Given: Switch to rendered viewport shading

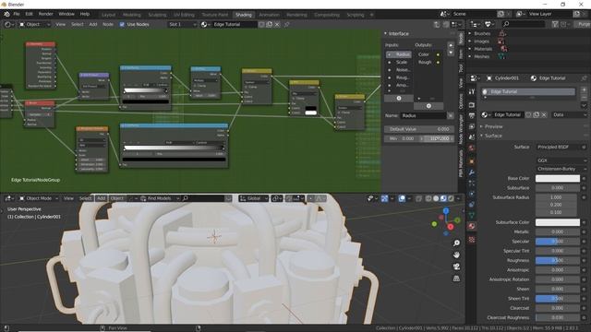Looking at the screenshot, I should click(x=451, y=198).
